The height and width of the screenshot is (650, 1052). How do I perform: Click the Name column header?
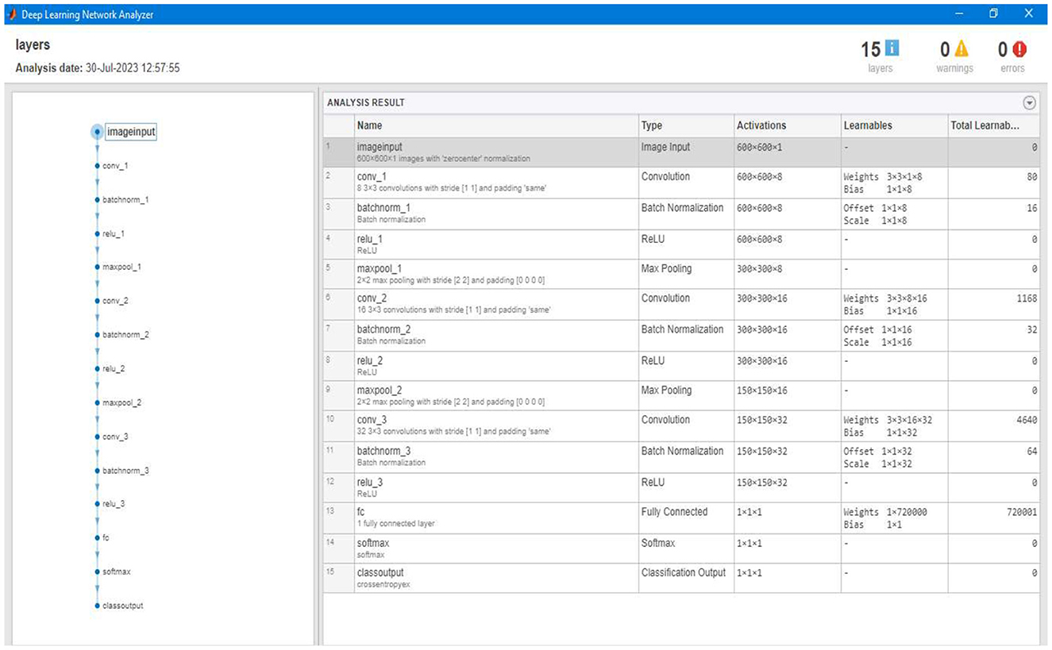[496, 125]
